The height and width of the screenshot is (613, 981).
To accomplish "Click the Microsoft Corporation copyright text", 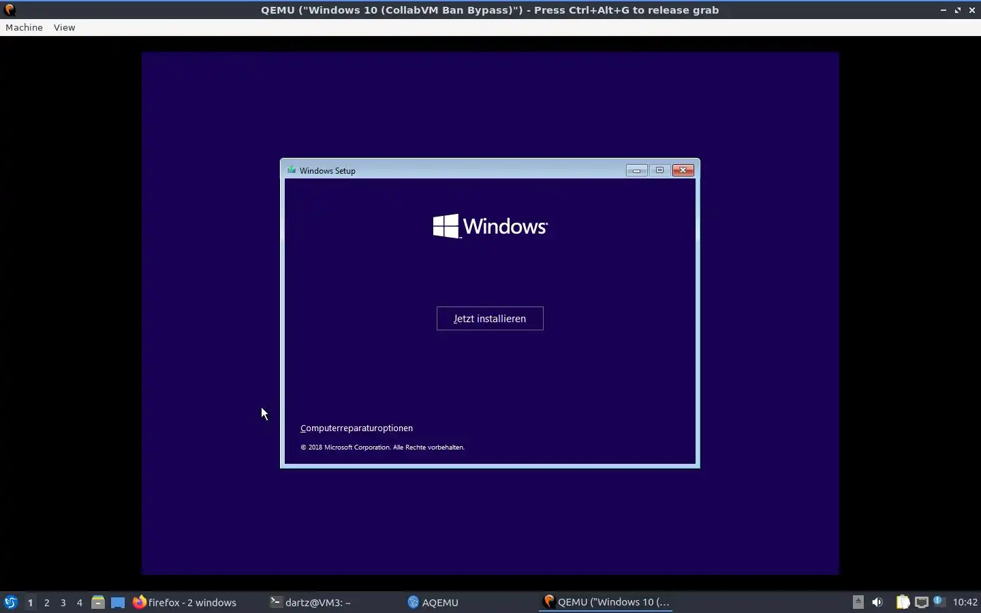I will pos(382,447).
